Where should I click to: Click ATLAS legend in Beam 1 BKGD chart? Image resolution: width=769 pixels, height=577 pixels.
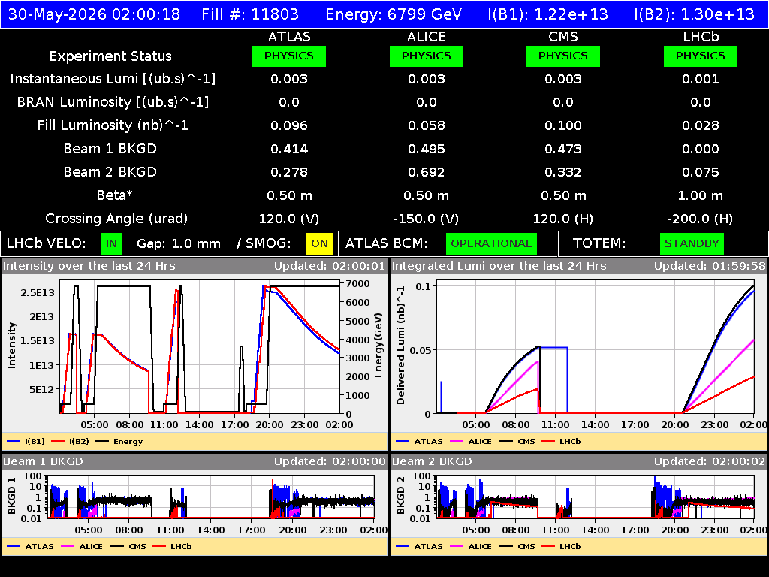[30, 547]
